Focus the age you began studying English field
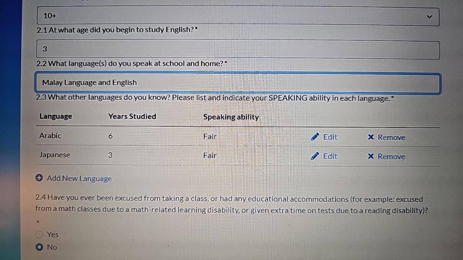This screenshot has height=260, width=463. (x=238, y=49)
